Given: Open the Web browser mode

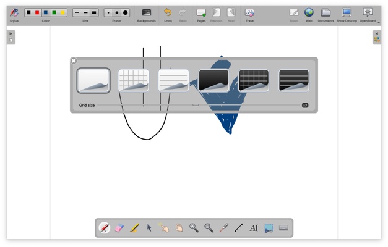Looking at the screenshot, I should pyautogui.click(x=309, y=15).
